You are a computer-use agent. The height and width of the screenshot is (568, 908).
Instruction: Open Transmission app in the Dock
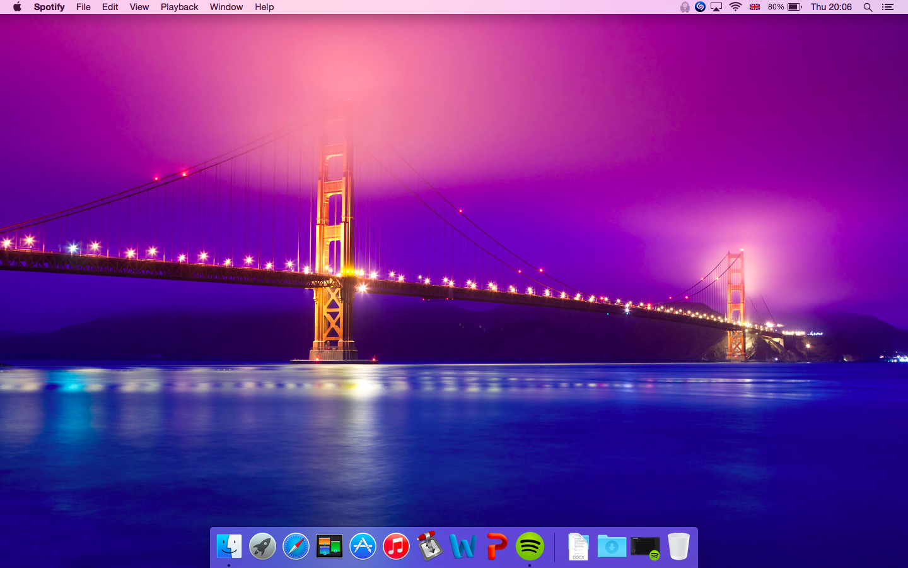click(x=429, y=546)
